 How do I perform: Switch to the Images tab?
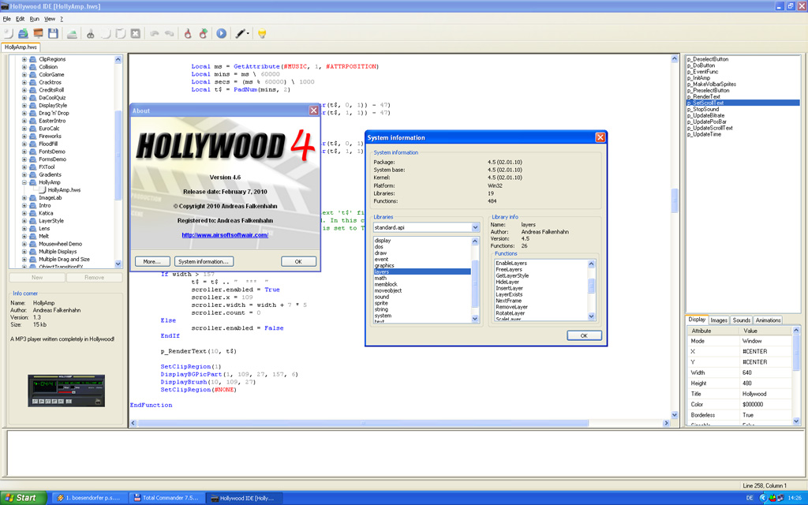(x=719, y=320)
